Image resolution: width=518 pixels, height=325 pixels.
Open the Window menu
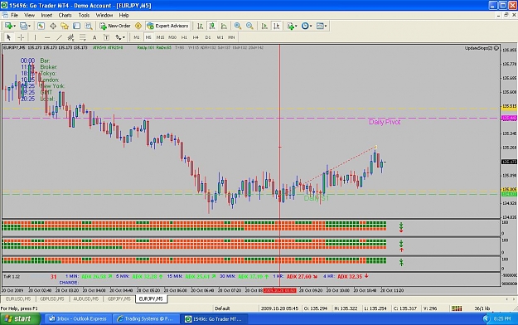(104, 15)
